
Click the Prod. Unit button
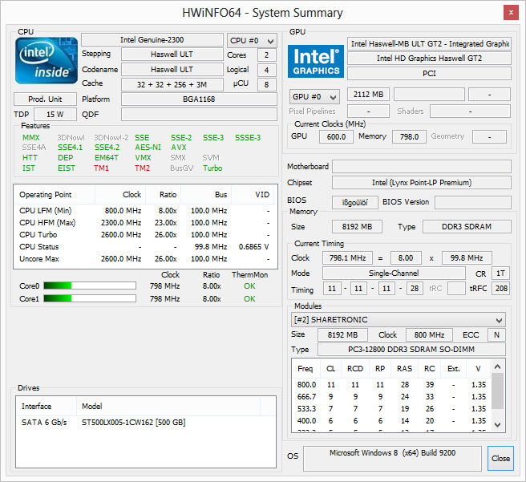pyautogui.click(x=45, y=99)
